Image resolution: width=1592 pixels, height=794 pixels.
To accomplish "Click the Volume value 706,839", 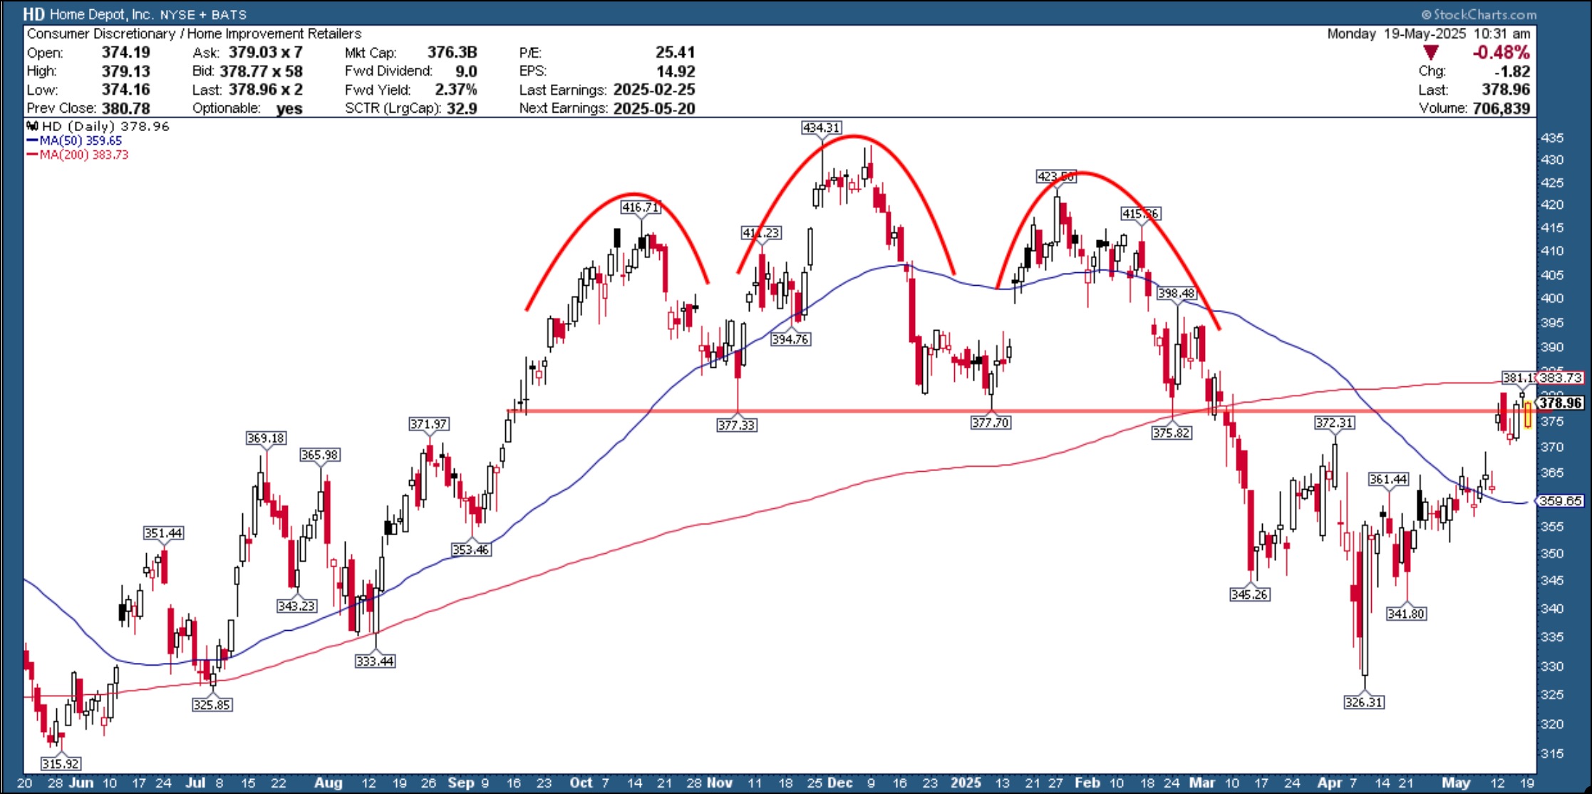I will coord(1501,108).
